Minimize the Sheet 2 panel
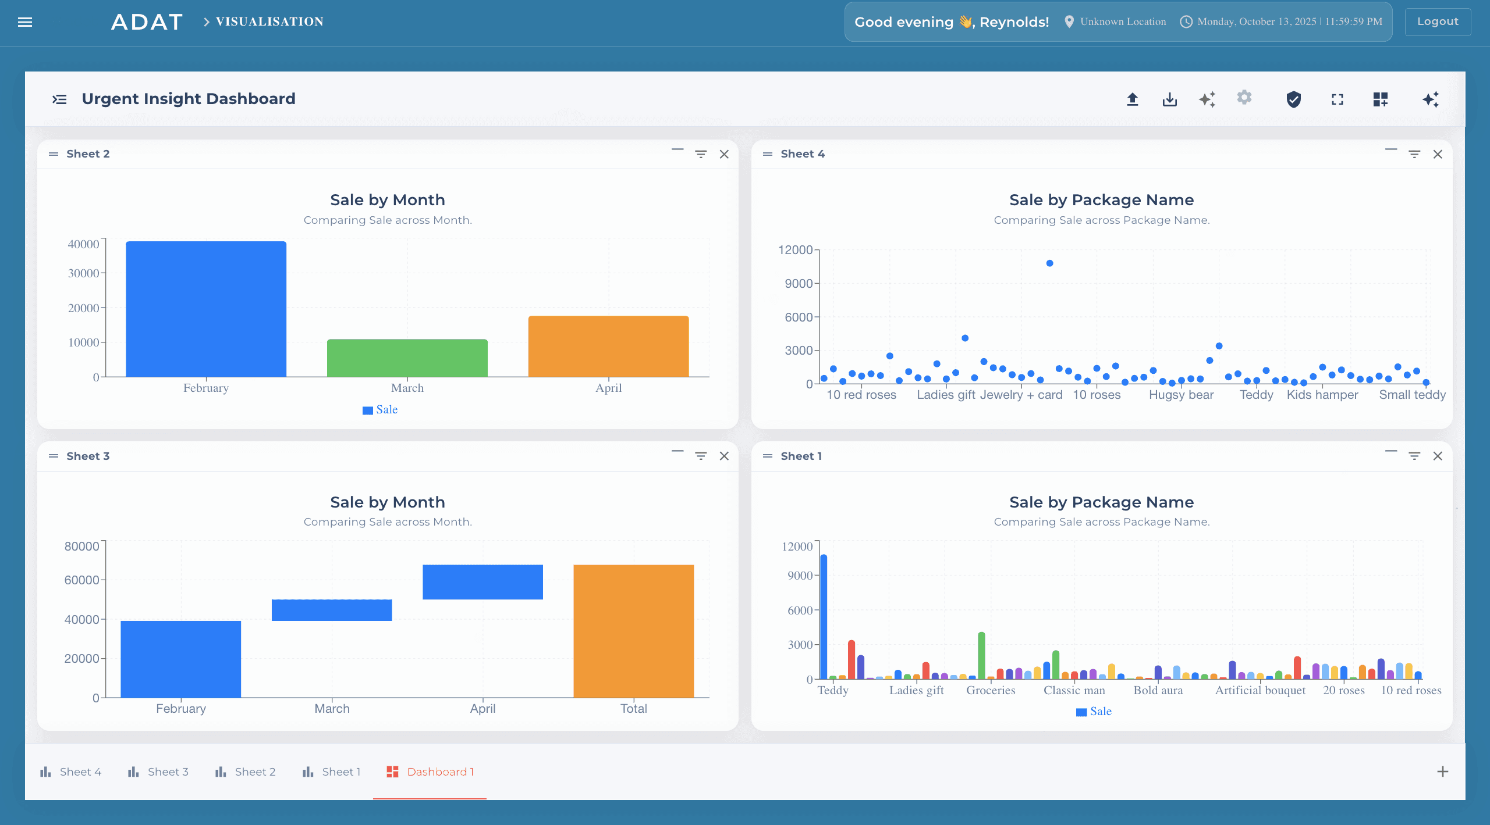Screen dimensions: 1490x825 pos(677,150)
